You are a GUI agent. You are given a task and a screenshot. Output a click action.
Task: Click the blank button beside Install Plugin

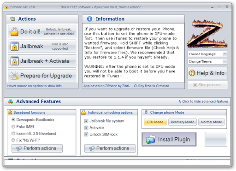pyautogui.click(x=216, y=139)
